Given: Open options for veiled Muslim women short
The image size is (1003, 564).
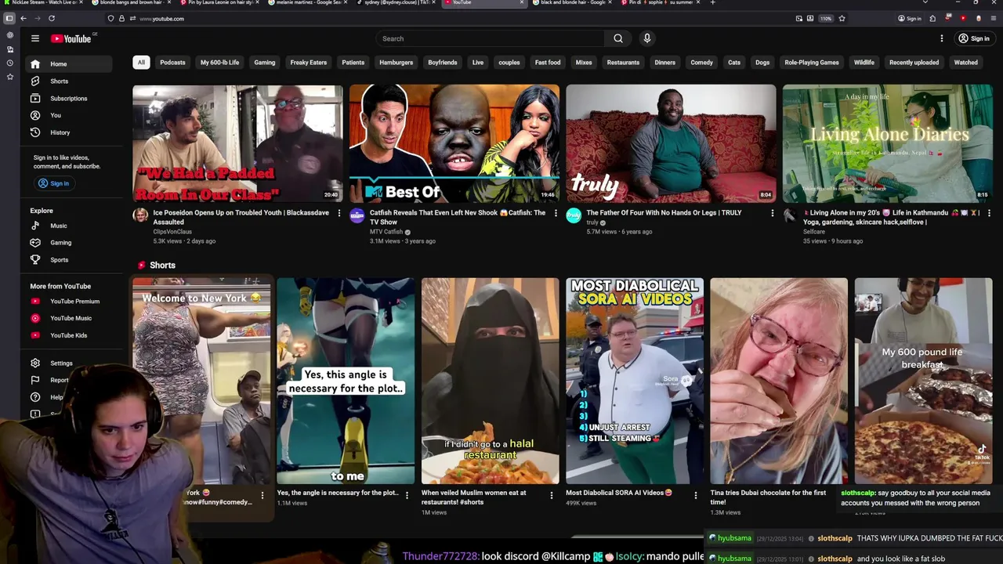Looking at the screenshot, I should coord(552,495).
